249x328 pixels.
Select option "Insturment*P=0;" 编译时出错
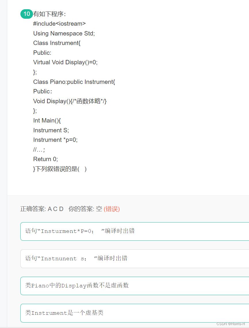[135, 231]
